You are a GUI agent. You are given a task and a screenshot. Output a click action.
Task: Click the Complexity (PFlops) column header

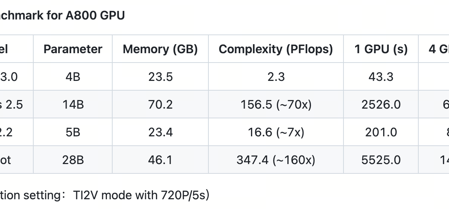pos(276,49)
